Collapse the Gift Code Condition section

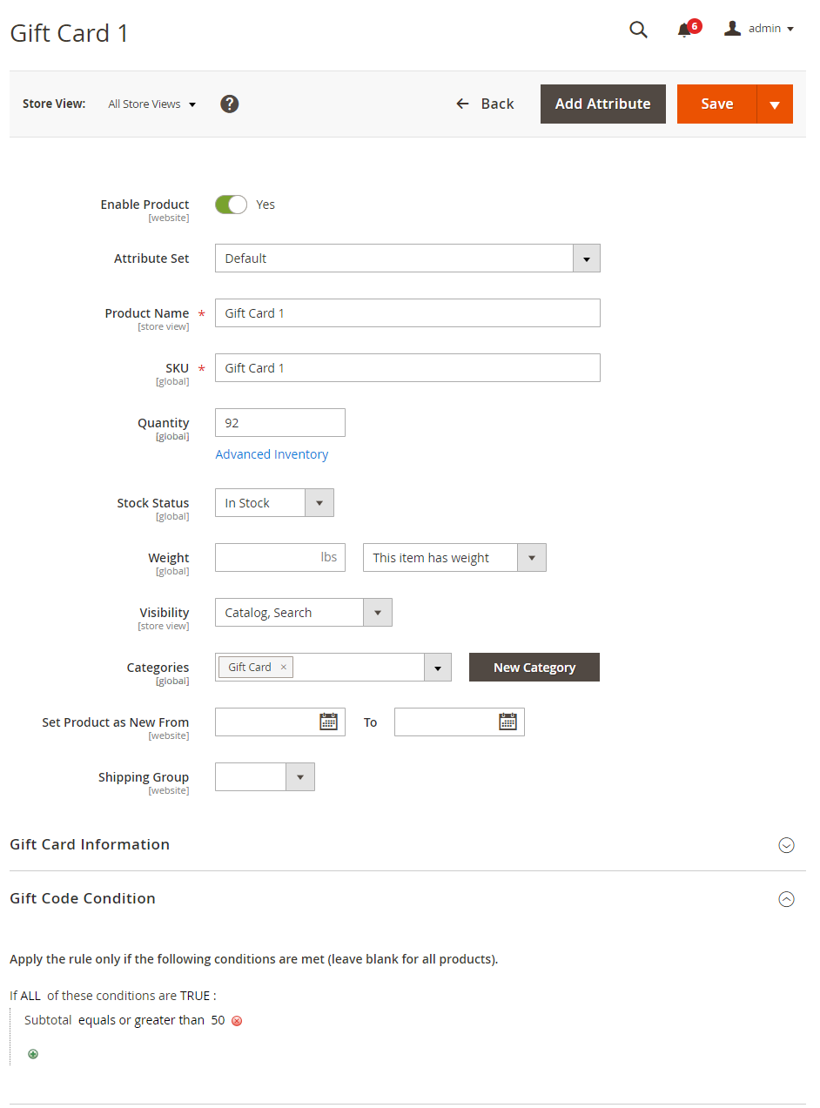click(786, 899)
